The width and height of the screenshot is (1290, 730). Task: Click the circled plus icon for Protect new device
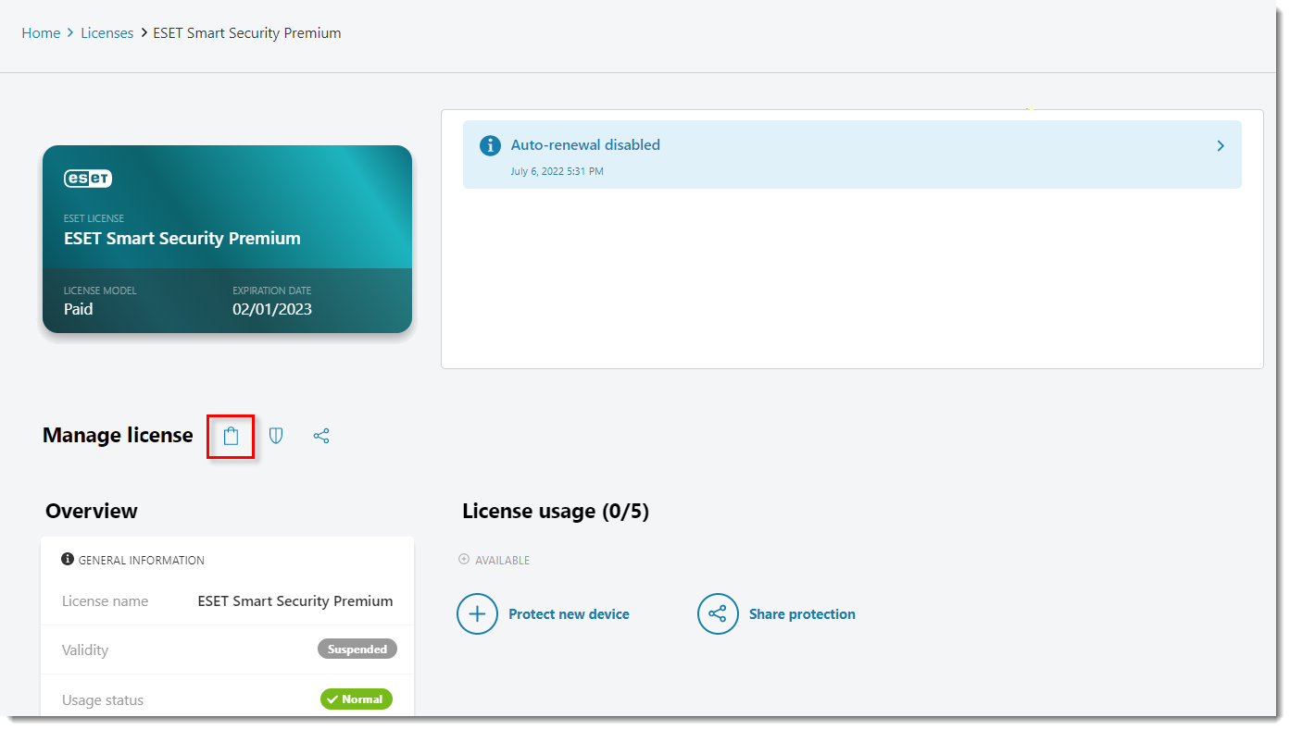pos(477,614)
